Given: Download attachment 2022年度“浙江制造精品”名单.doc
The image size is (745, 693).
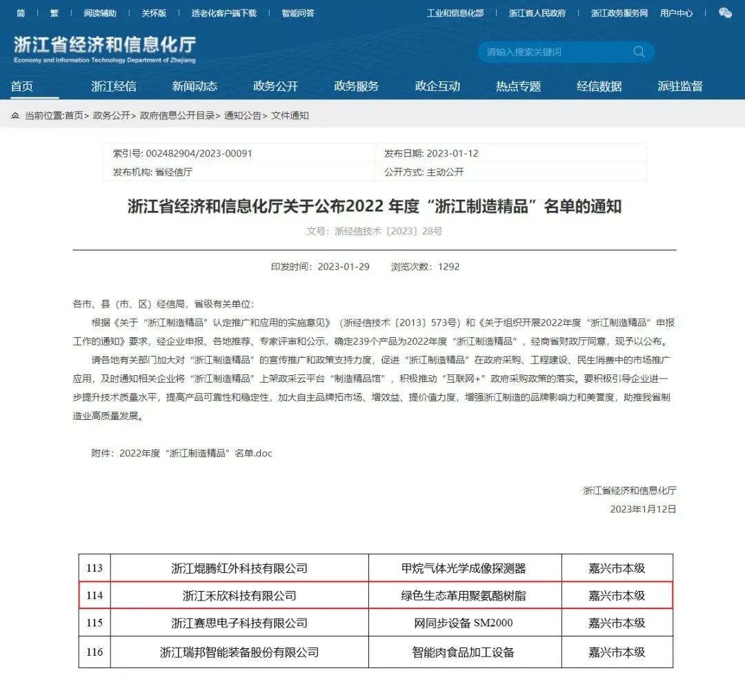Looking at the screenshot, I should [x=196, y=453].
